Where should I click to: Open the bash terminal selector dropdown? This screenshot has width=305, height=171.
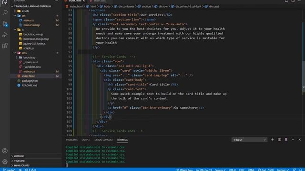249,140
